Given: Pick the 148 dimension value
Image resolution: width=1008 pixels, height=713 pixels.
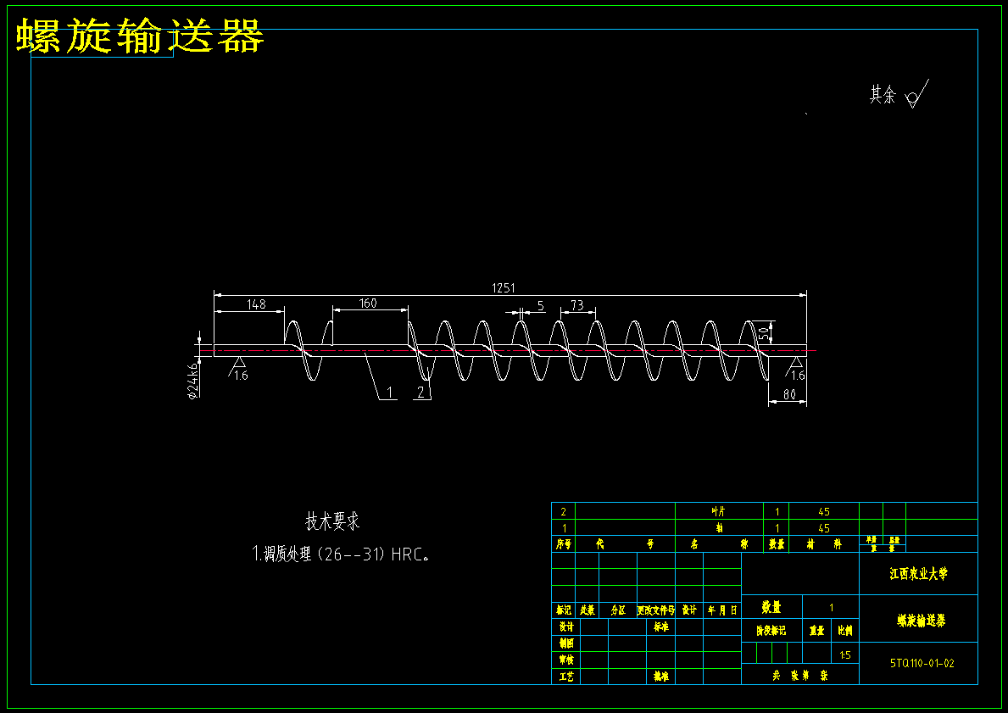Looking at the screenshot, I should point(256,304).
